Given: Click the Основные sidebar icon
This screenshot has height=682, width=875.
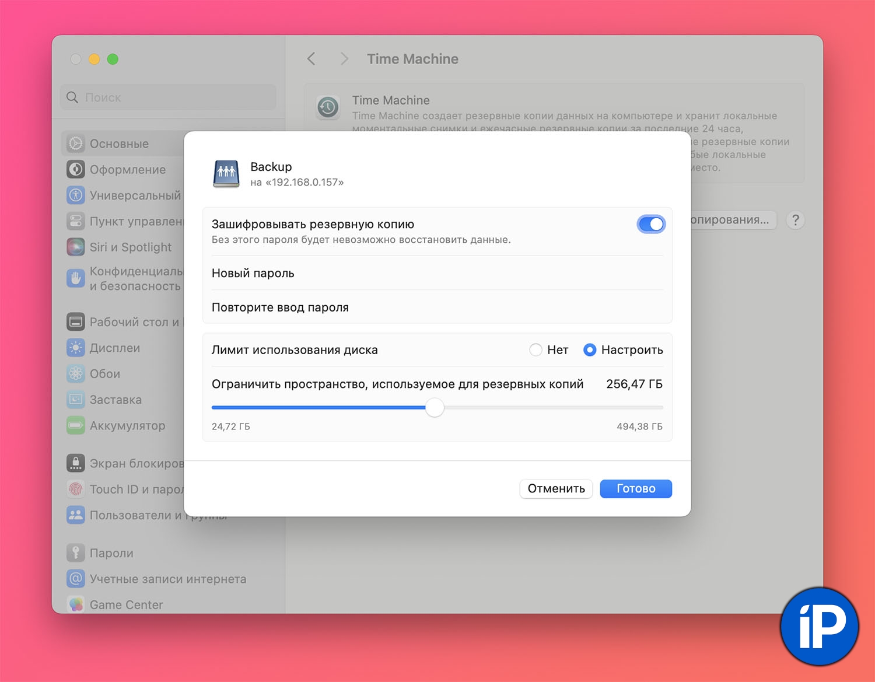Looking at the screenshot, I should click(76, 144).
